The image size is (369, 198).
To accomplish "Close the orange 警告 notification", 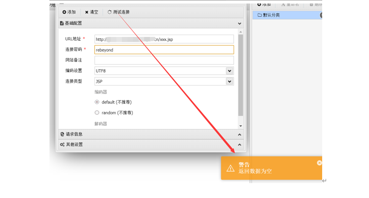I will pos(319,163).
